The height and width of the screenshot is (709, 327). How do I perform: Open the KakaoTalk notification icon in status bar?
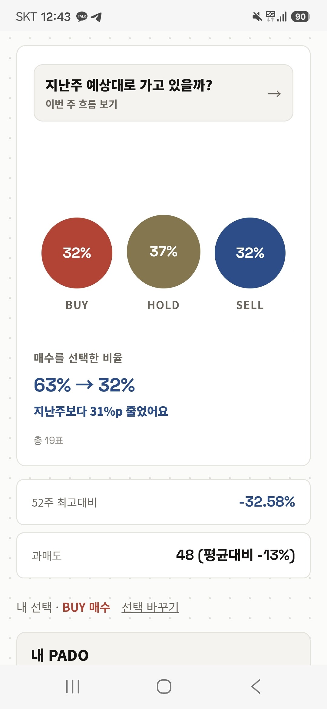coord(82,17)
